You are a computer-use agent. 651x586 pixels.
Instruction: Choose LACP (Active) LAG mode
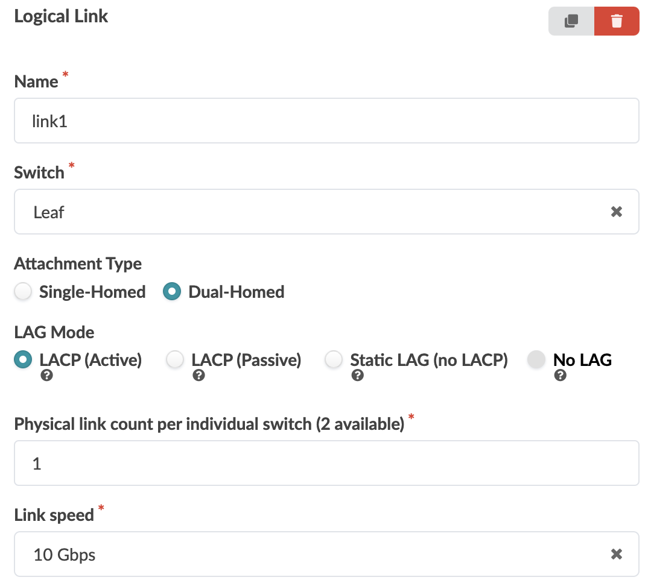point(23,360)
